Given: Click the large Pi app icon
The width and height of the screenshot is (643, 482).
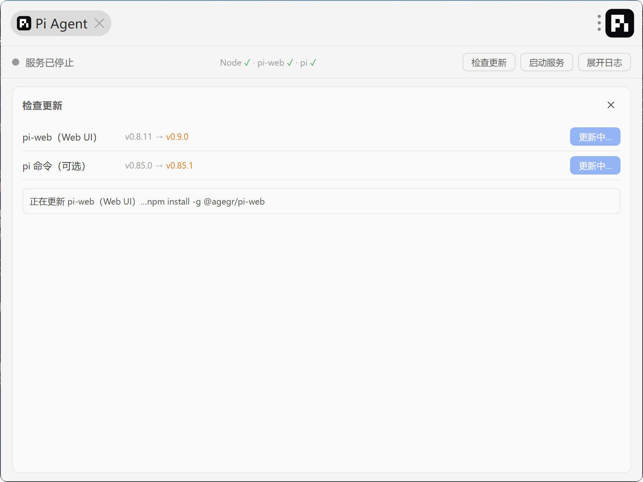Looking at the screenshot, I should point(619,23).
